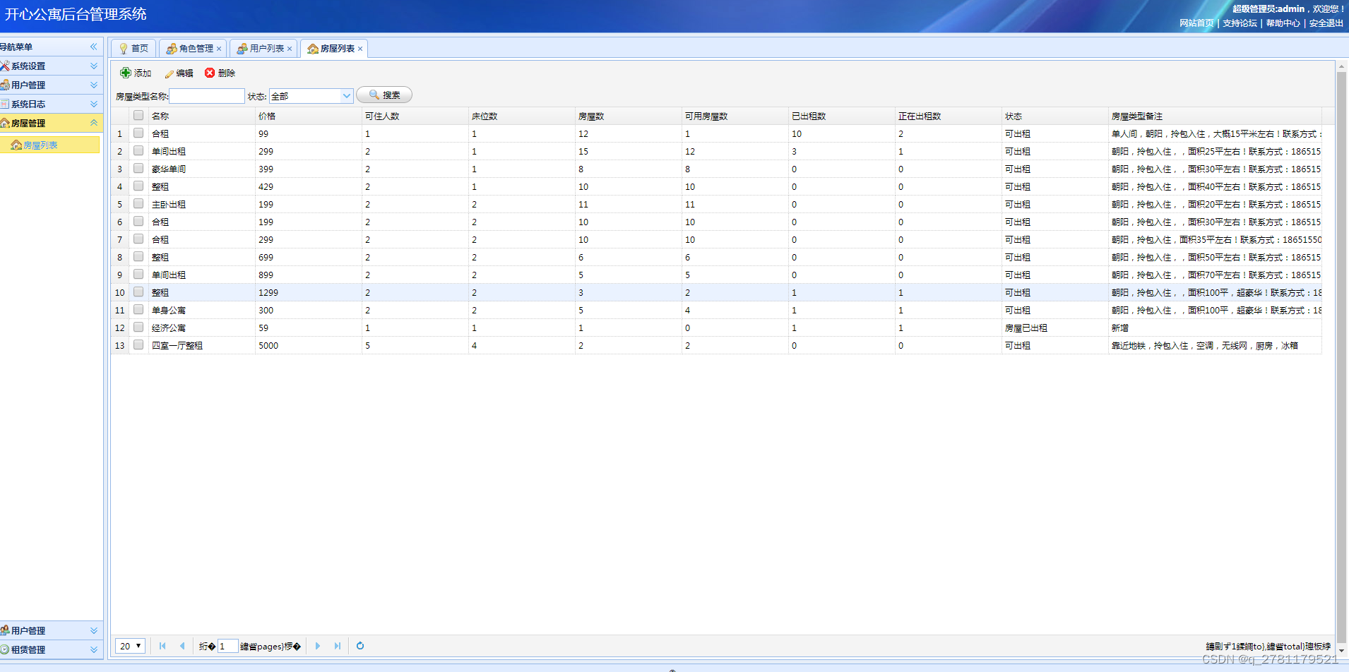The width and height of the screenshot is (1349, 672).
Task: Sort by 房屋数 column header
Action: (x=628, y=116)
